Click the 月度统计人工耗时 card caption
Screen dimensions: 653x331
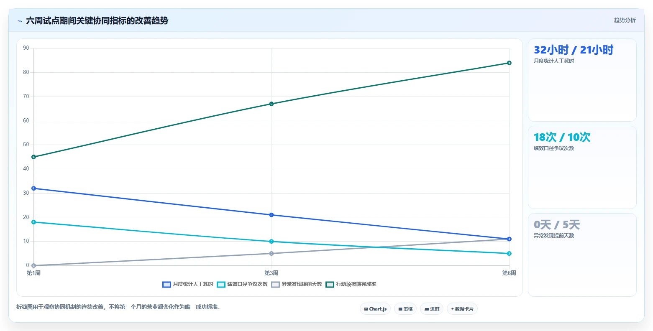tap(554, 61)
